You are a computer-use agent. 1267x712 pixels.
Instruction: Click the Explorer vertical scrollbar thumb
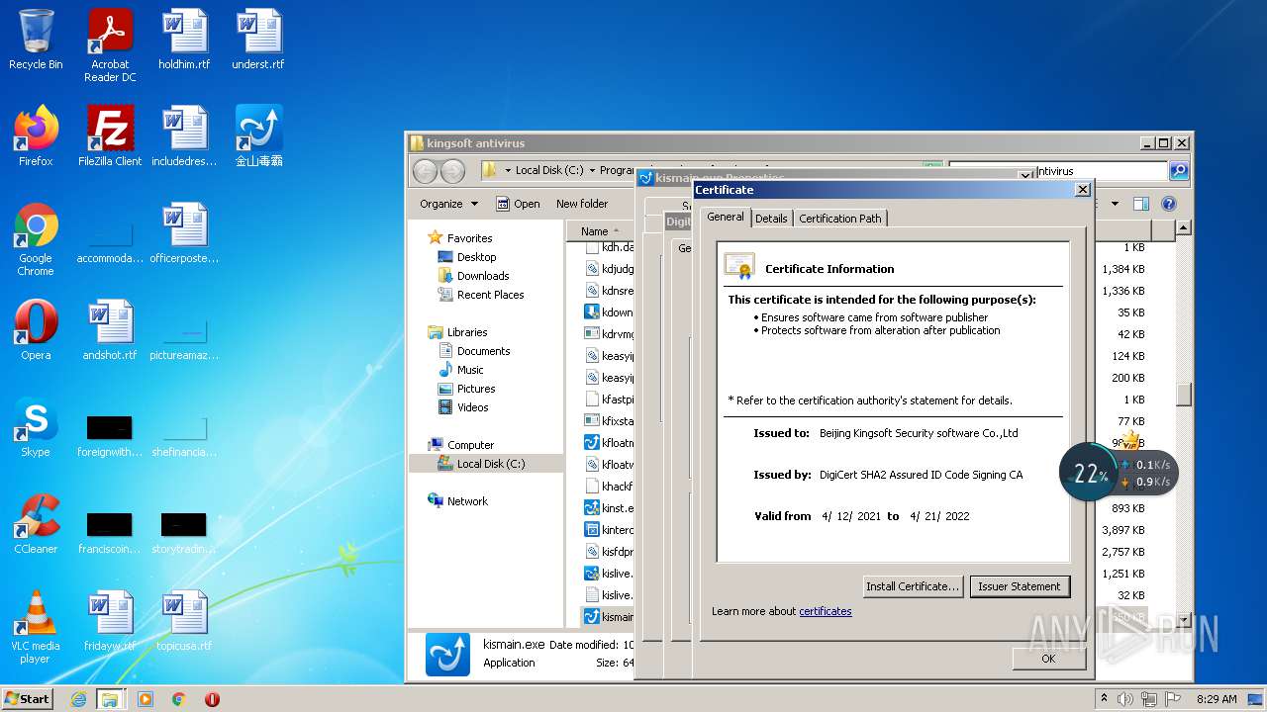point(1183,394)
